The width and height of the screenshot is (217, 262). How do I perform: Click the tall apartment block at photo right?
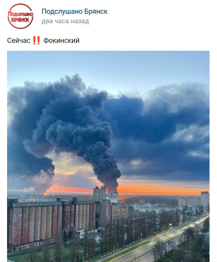point(205,201)
